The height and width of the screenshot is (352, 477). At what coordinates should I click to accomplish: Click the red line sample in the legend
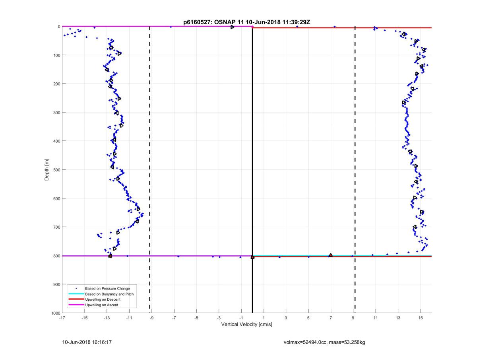76,299
